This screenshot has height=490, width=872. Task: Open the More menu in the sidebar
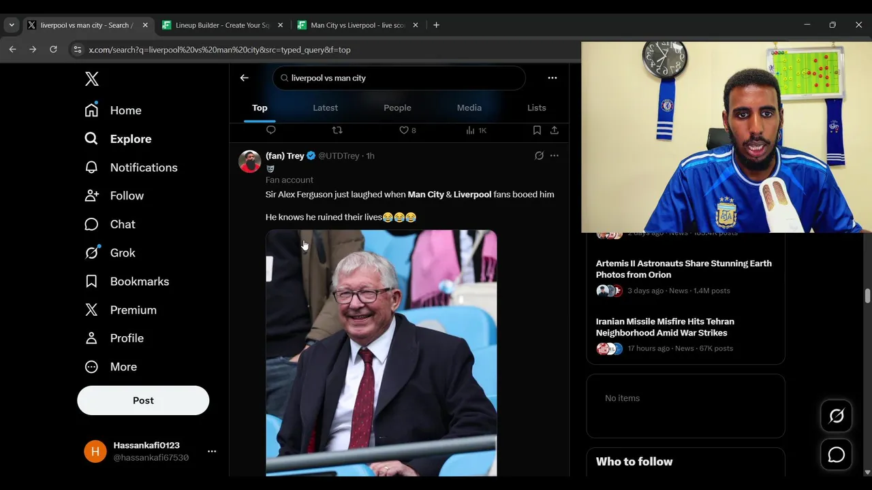[x=110, y=367]
